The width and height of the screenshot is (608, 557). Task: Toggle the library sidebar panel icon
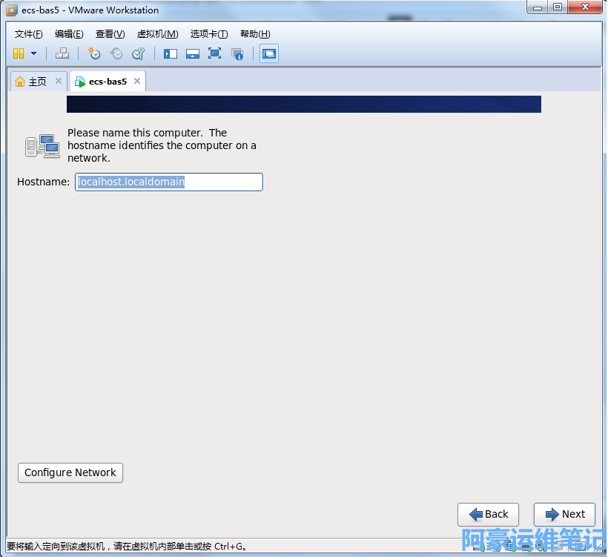(x=171, y=53)
